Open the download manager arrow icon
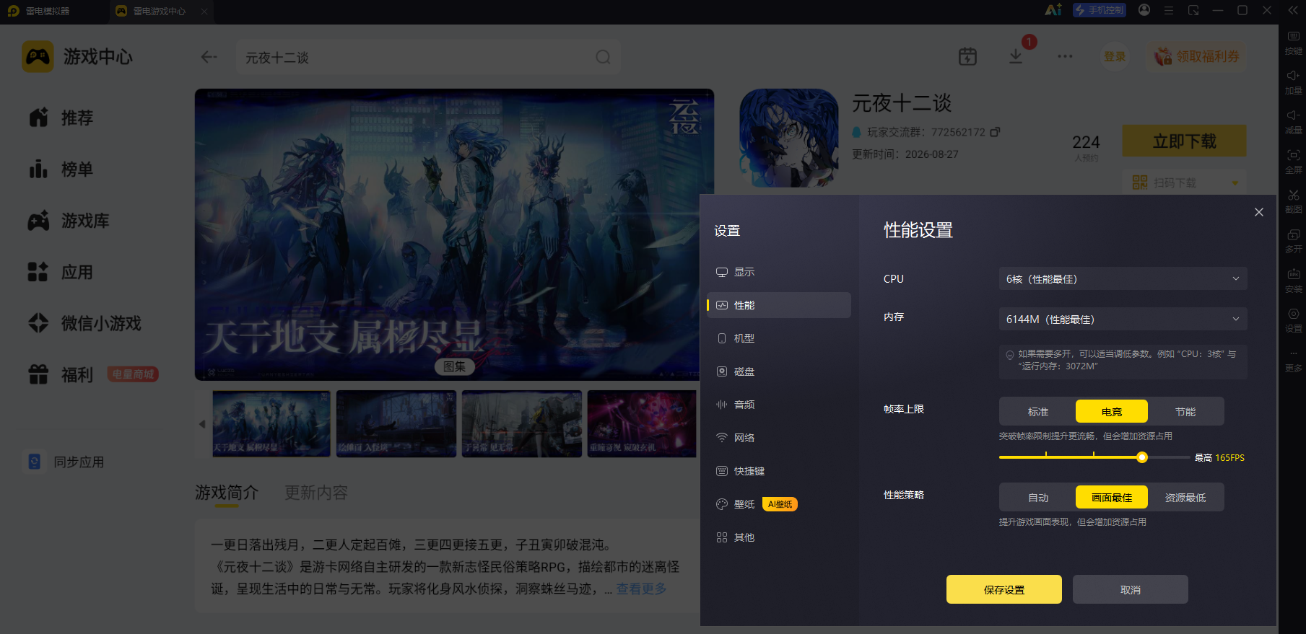 coord(1016,56)
